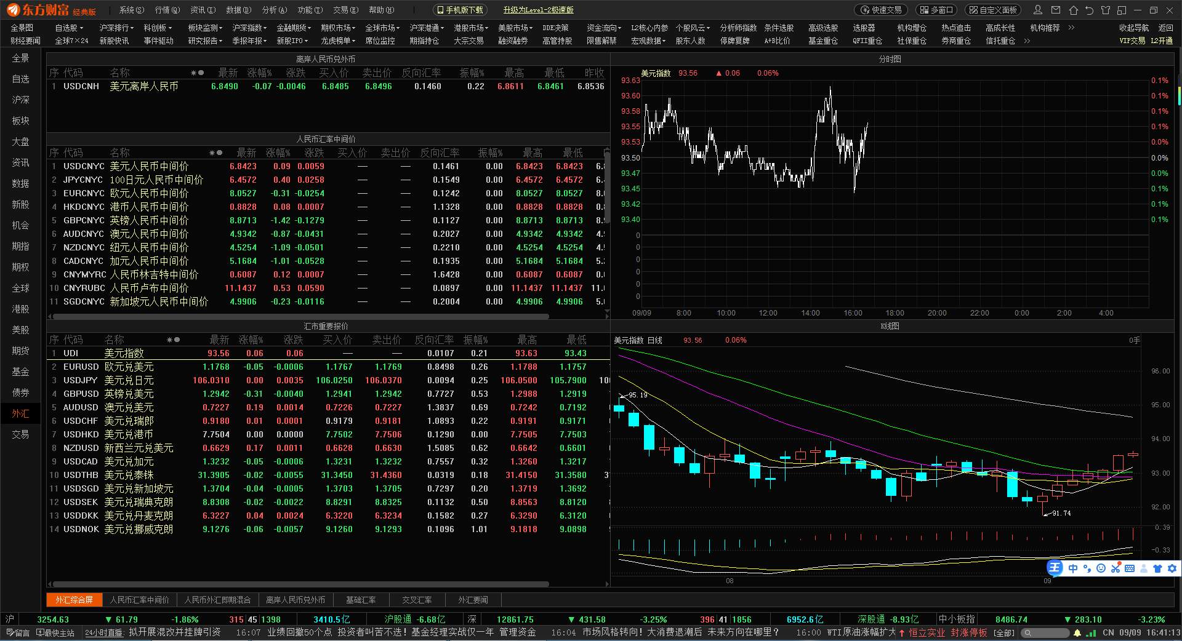
Task: Click the mail envelope icon in title bar
Action: [x=1056, y=10]
